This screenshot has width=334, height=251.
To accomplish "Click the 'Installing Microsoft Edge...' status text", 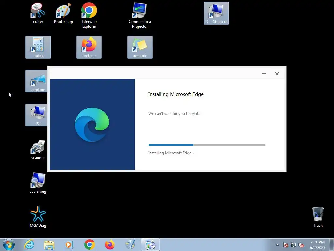I will coord(171,153).
